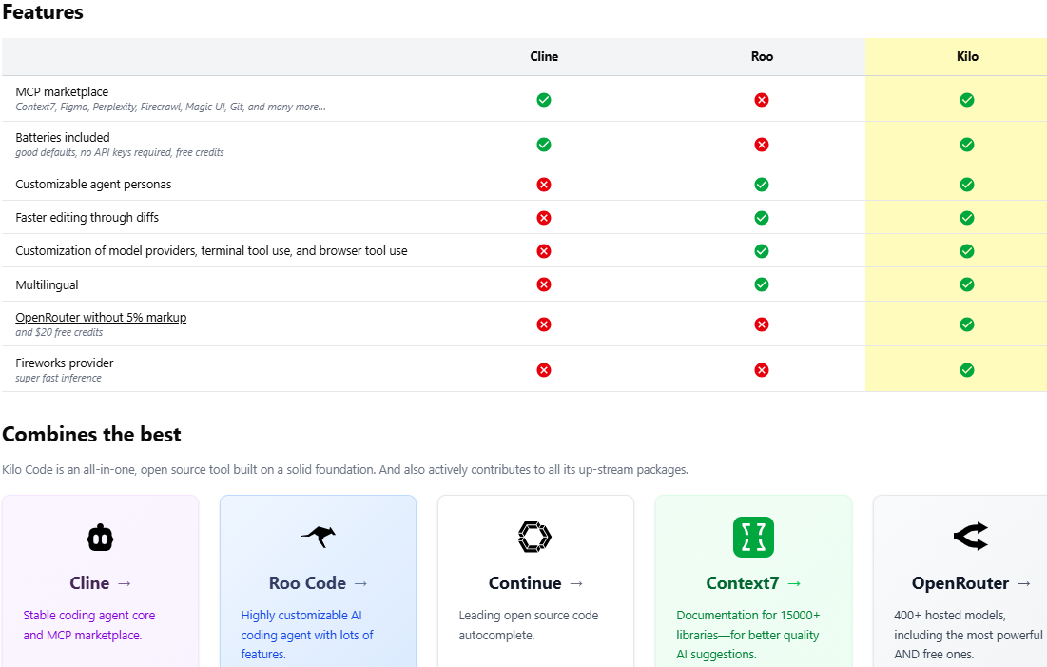Click the Cline logo icon
1047x667 pixels.
(x=101, y=537)
